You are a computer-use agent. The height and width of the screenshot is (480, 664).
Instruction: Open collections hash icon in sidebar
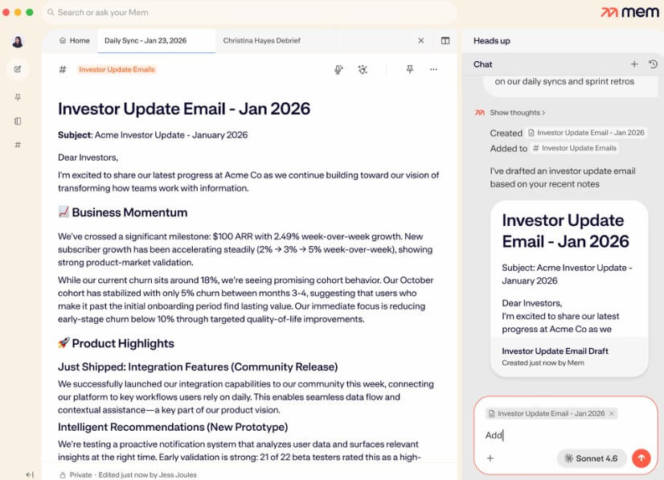[18, 145]
